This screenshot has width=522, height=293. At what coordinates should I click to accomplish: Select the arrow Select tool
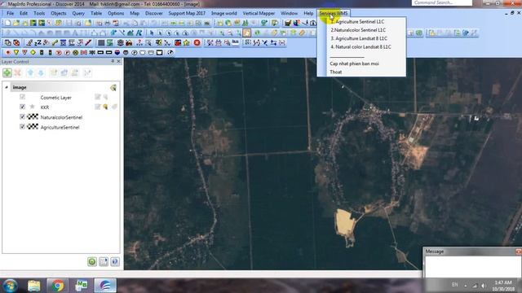tap(152, 33)
